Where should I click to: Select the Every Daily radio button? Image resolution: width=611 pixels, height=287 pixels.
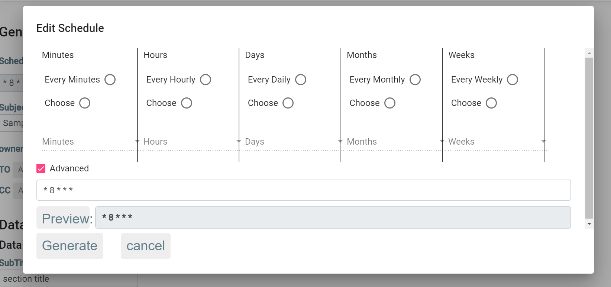click(301, 80)
